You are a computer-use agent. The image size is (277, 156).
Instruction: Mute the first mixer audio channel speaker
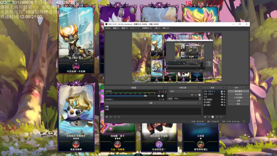159,96
